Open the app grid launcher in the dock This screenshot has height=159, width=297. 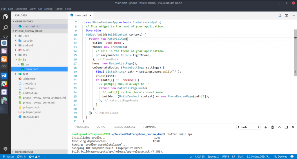tap(4, 43)
